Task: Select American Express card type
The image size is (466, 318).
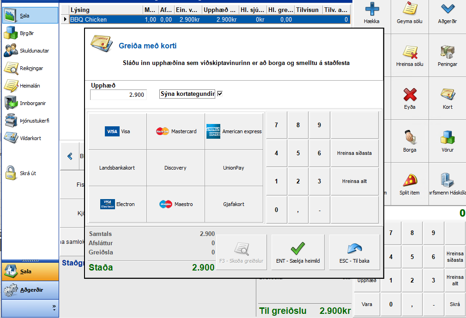Action: coord(234,131)
